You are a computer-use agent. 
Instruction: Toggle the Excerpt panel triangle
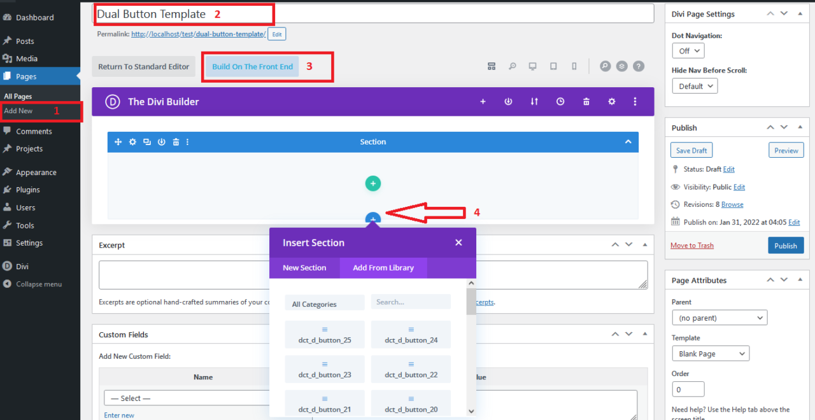tap(644, 244)
